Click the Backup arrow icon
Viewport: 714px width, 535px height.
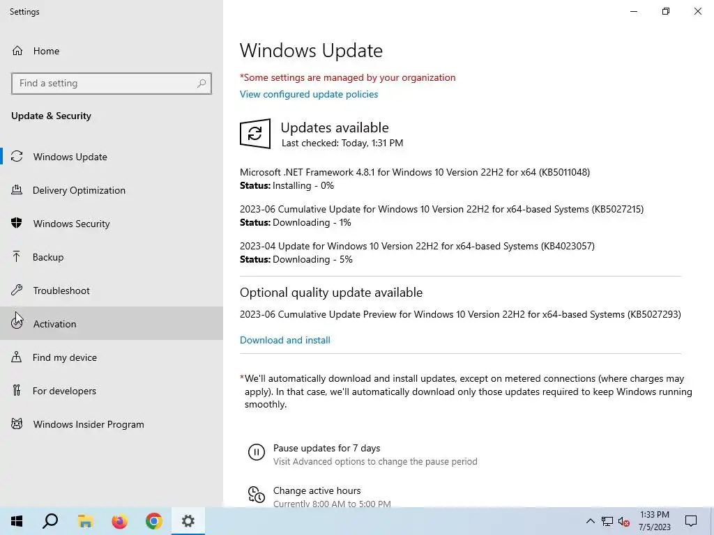click(17, 257)
